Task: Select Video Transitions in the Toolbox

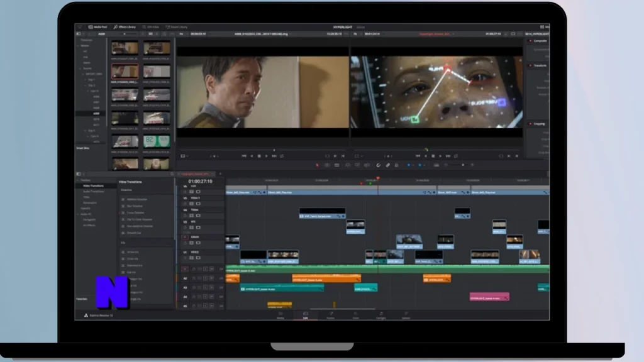Action: coord(94,186)
